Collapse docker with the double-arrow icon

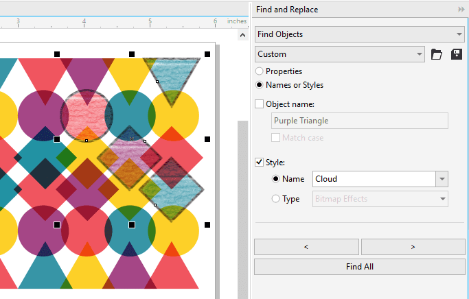(461, 10)
